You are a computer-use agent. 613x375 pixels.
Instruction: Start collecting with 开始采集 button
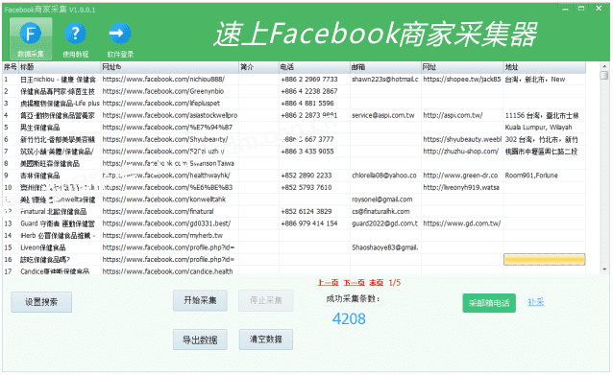coord(200,300)
